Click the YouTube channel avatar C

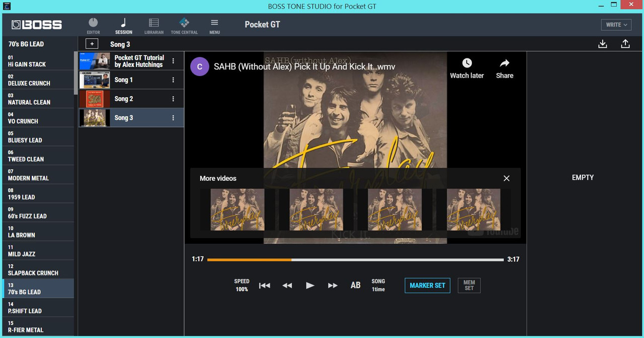[x=200, y=66]
